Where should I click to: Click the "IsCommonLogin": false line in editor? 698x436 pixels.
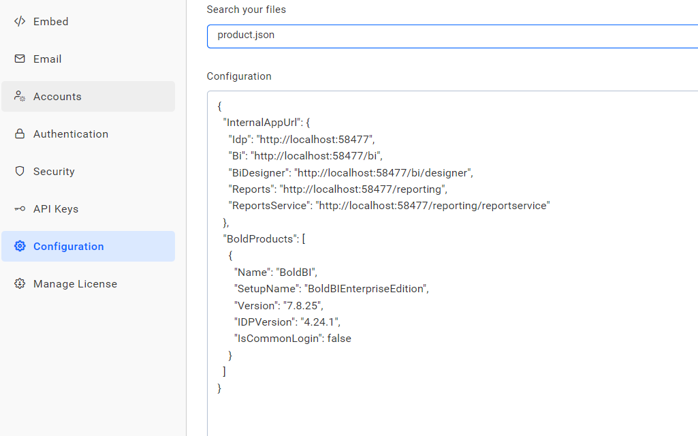click(293, 339)
